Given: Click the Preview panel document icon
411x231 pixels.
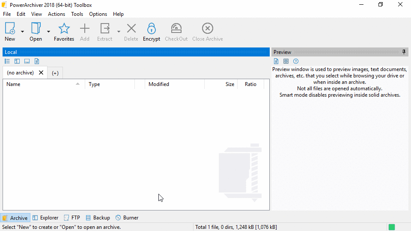Looking at the screenshot, I should point(276,61).
